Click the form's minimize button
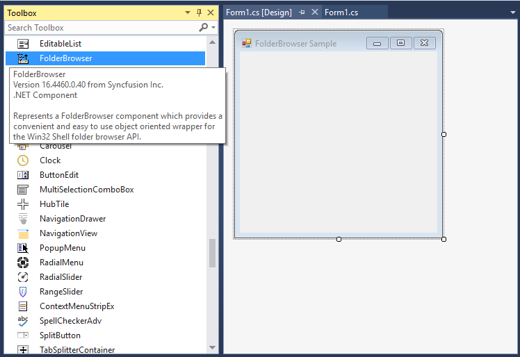 377,44
